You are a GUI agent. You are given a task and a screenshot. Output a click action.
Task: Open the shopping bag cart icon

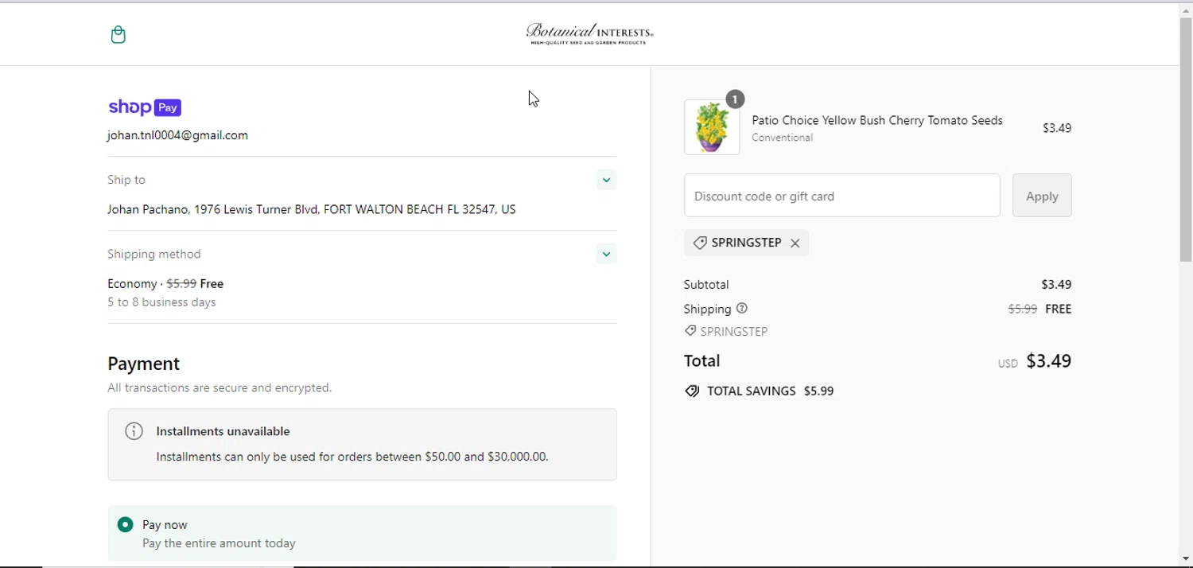(x=119, y=34)
